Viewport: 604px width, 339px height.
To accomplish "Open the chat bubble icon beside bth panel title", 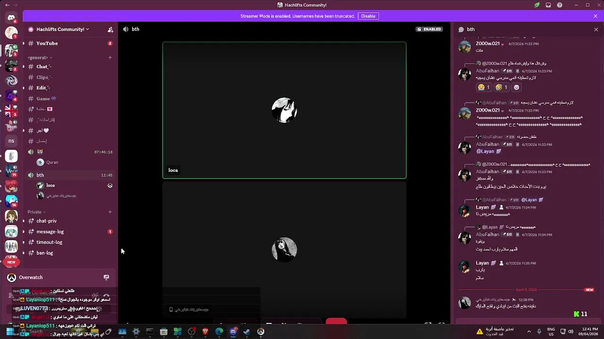I will 461,29.
